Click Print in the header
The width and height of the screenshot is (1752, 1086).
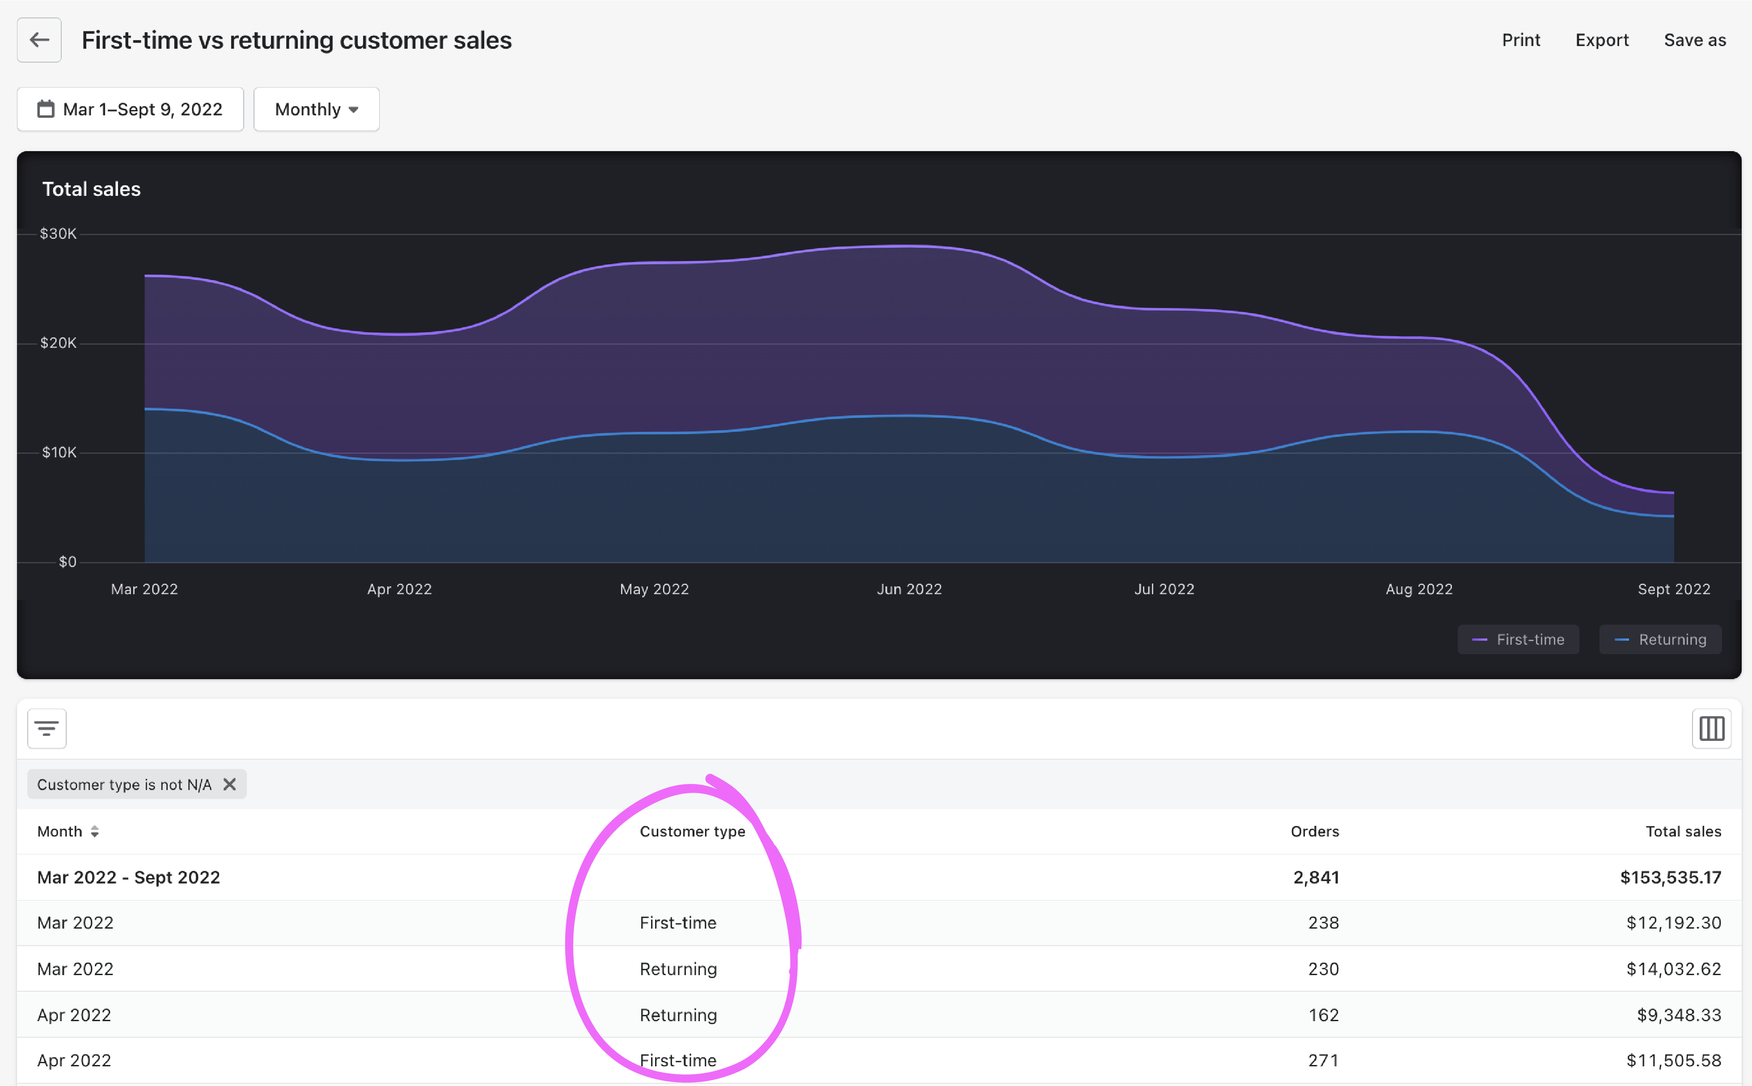1521,40
